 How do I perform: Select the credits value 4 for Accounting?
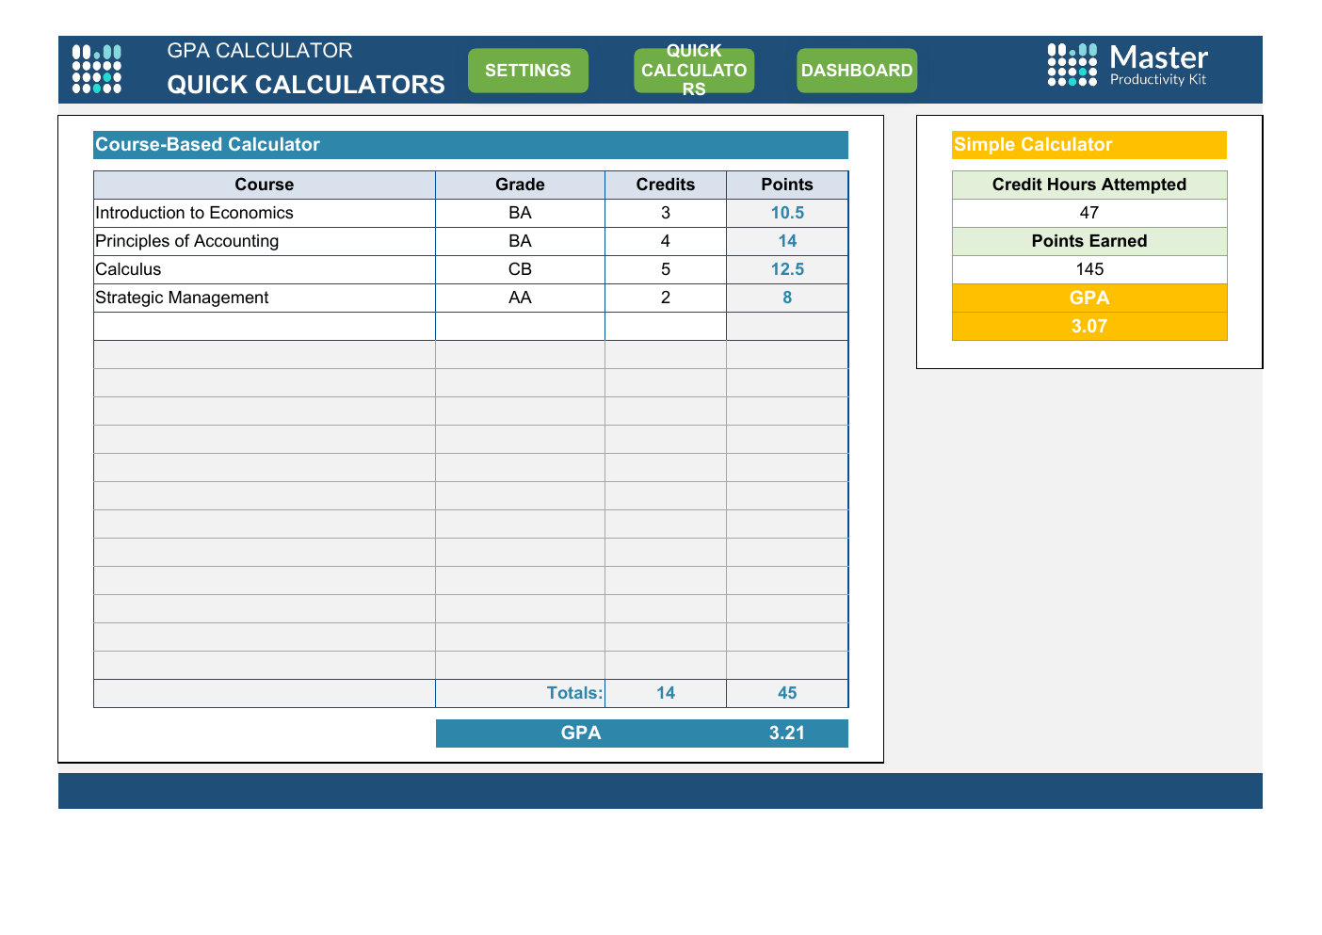click(666, 241)
